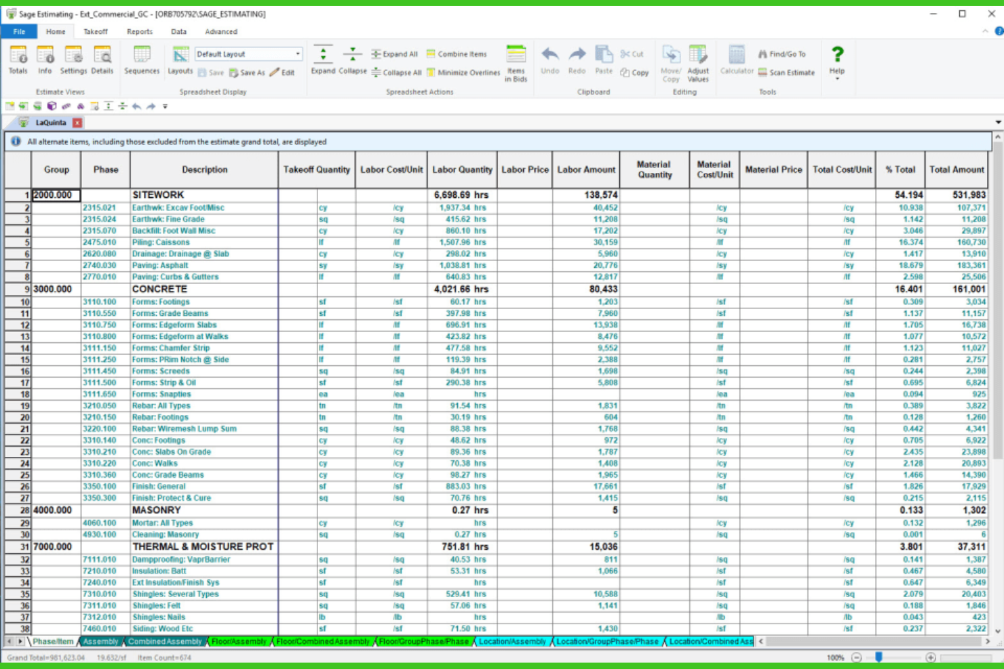1004x669 pixels.
Task: Select the CONCRETE group row description
Action: 204,289
